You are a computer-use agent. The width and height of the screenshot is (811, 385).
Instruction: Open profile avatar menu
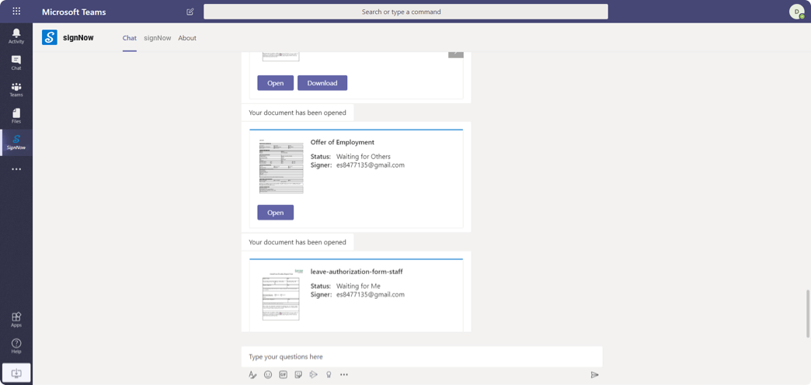point(796,12)
